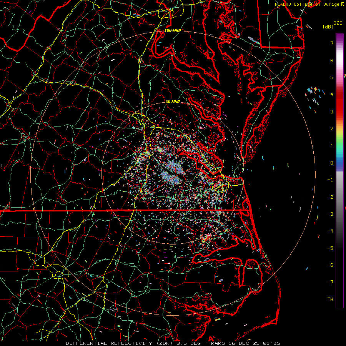
Task: Click the -7 dB label on color scale
Action: pyautogui.click(x=330, y=282)
